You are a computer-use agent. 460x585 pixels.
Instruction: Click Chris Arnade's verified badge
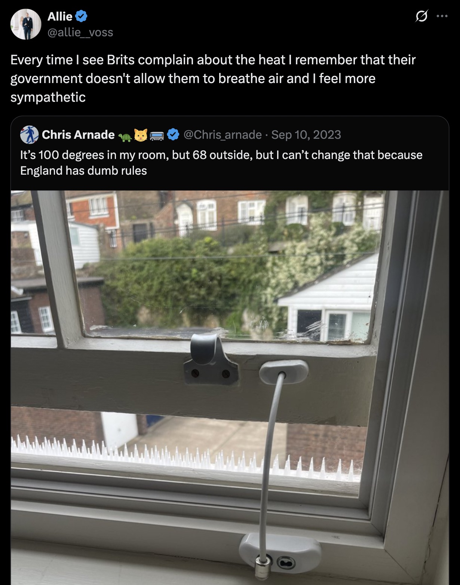tap(173, 135)
